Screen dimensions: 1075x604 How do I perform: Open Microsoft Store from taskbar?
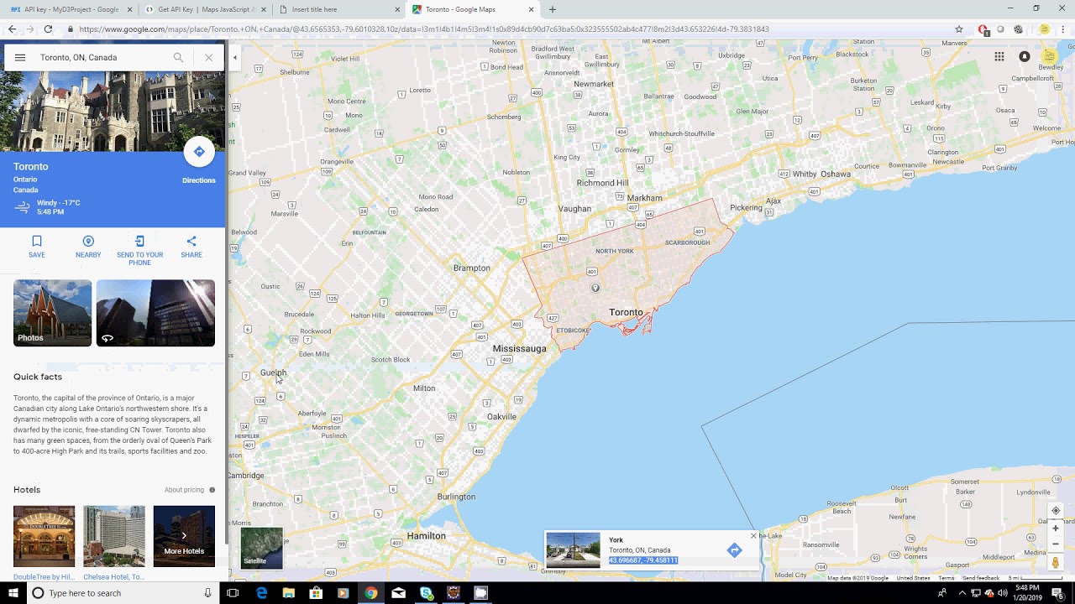[x=316, y=593]
